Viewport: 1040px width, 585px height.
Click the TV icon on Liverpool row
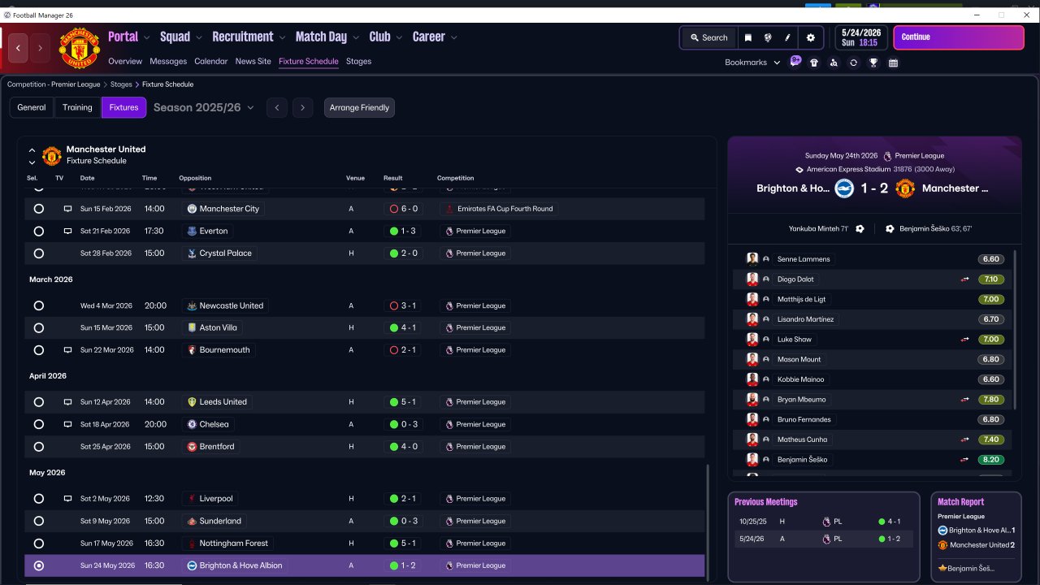pos(68,499)
